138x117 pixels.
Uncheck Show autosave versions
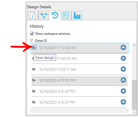tap(32, 34)
